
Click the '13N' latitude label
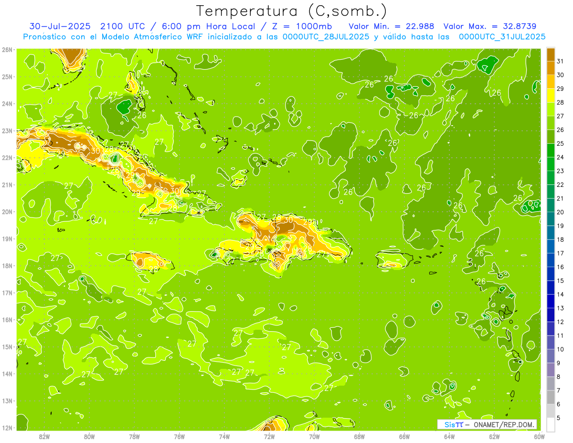click(7, 401)
